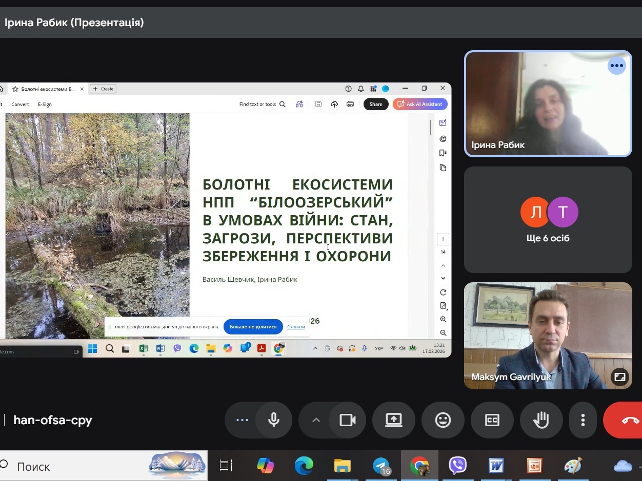Mute the microphone in the call
The image size is (642, 481).
tap(274, 421)
